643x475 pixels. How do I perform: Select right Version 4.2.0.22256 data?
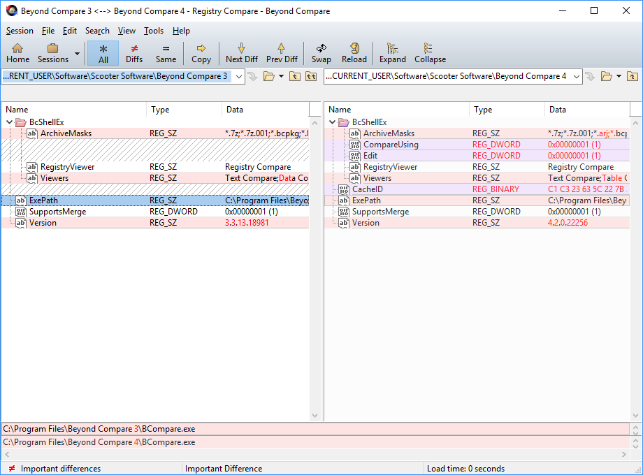[x=568, y=223]
